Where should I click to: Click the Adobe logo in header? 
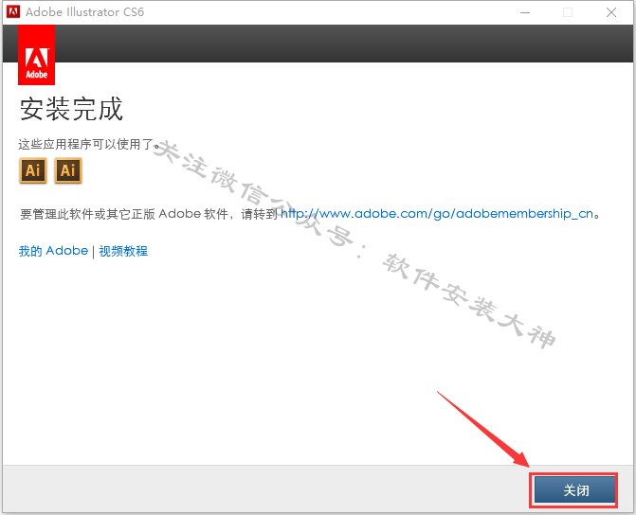tap(37, 55)
